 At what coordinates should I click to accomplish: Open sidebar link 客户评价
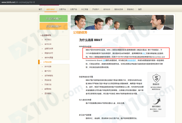(x=48, y=71)
